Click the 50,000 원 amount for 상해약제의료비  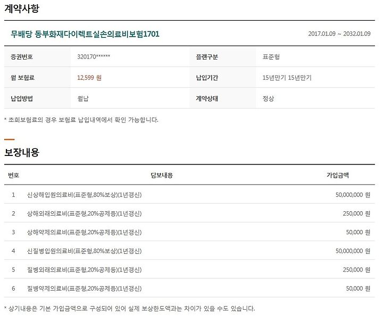358,232
